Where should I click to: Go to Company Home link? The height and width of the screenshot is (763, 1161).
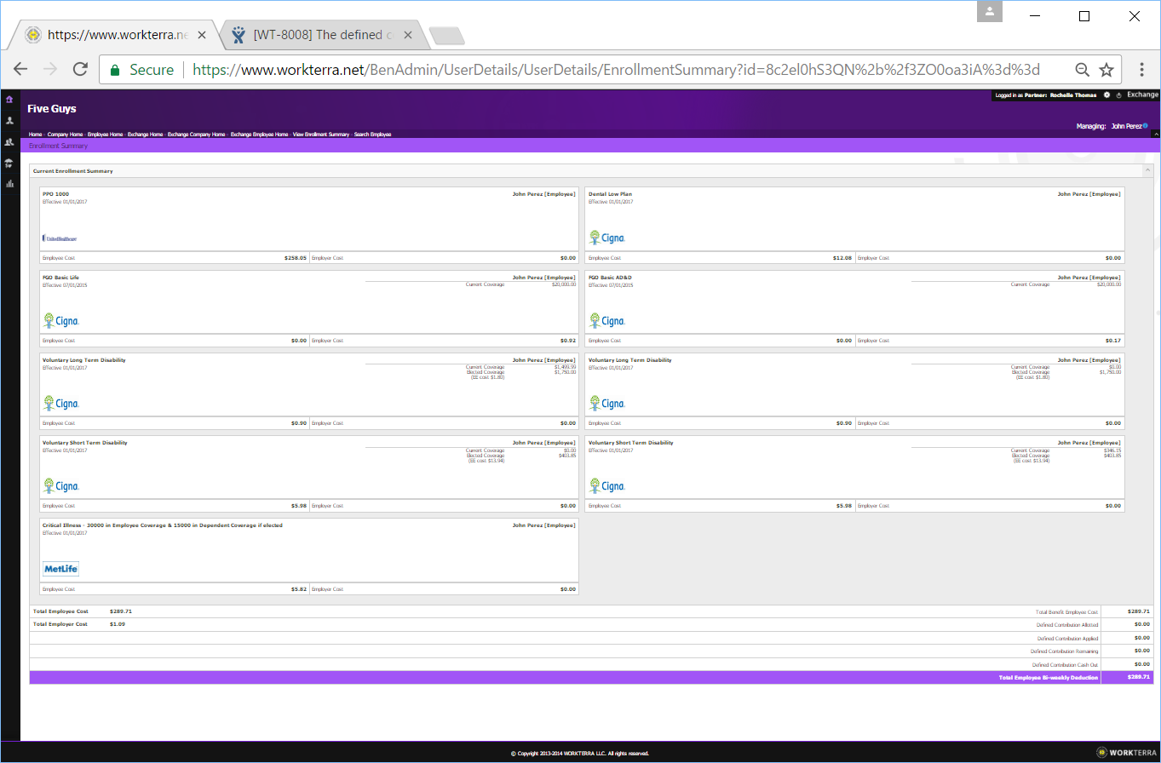65,135
